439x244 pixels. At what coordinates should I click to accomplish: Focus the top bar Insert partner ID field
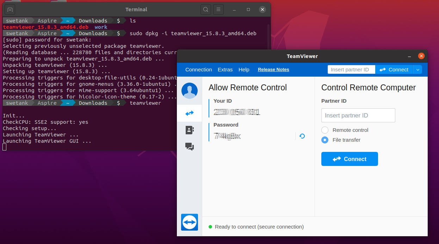click(351, 70)
